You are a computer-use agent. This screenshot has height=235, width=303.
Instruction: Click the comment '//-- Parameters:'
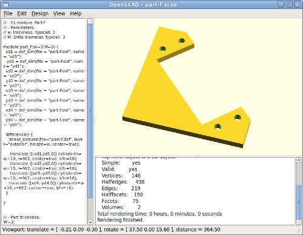tap(19, 27)
